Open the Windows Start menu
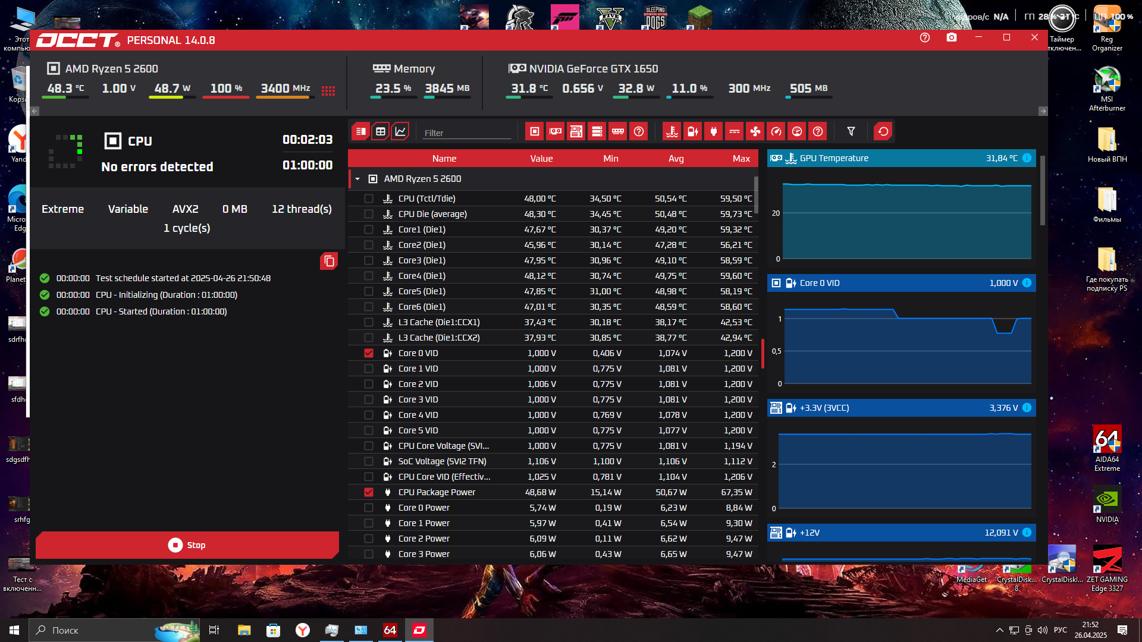1142x642 pixels. [14, 630]
